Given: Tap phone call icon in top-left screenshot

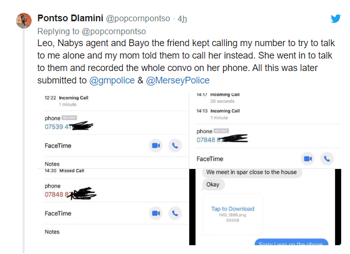Looking at the screenshot, I should point(175,146).
